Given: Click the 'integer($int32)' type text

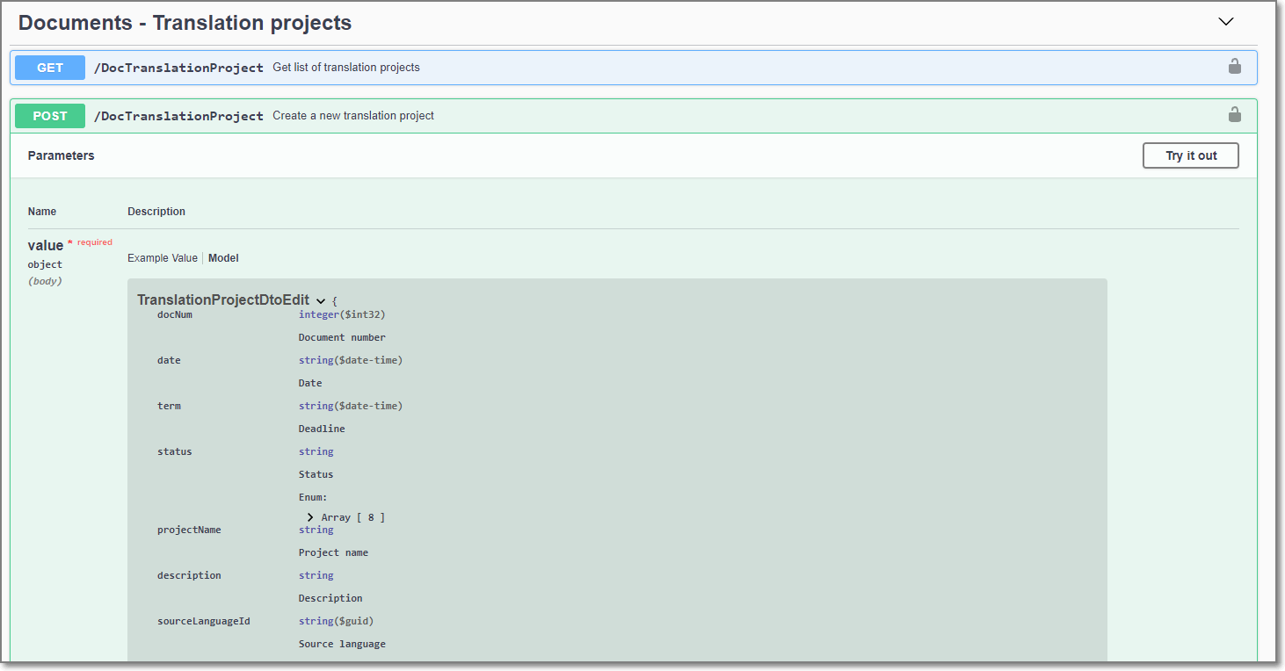Looking at the screenshot, I should click(342, 314).
